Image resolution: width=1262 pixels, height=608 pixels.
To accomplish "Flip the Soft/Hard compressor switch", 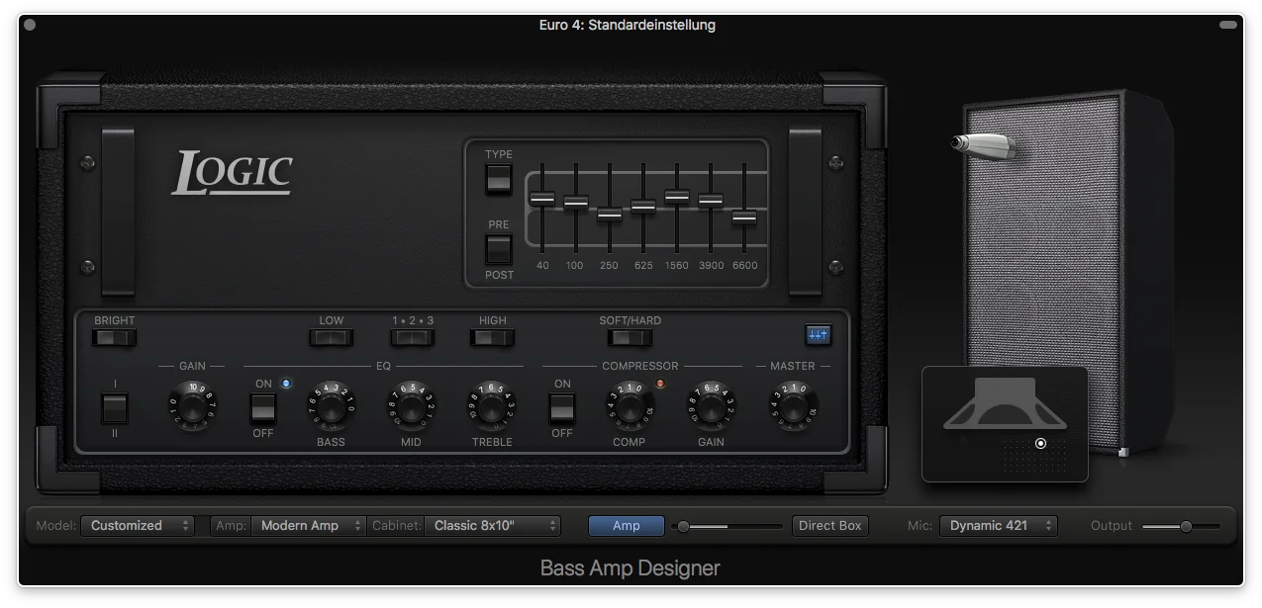I will click(630, 338).
